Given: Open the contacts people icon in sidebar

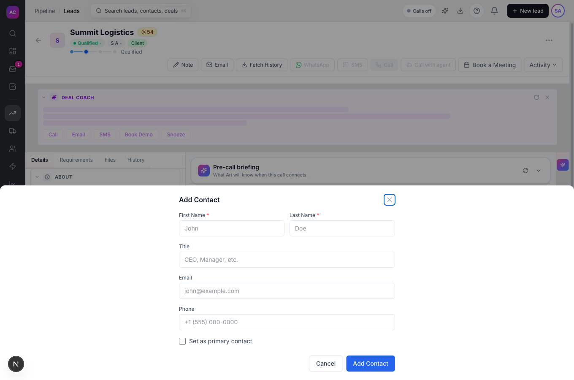Looking at the screenshot, I should pyautogui.click(x=13, y=149).
